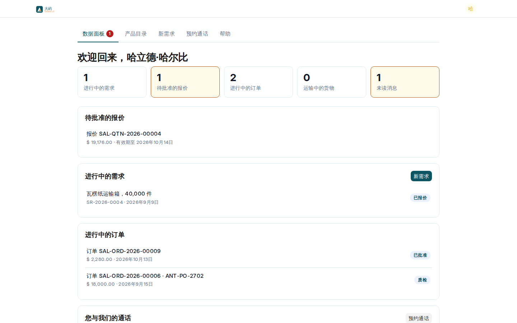Click the 已报价 status badge
Viewport: 517px width, 323px height.
point(420,198)
